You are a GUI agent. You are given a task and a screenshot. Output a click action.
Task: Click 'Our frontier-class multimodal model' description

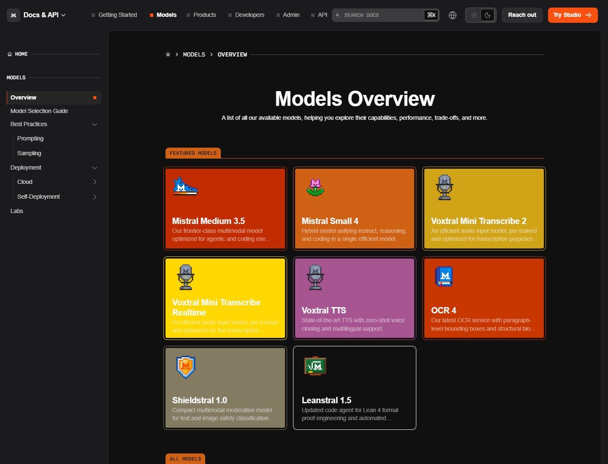222,235
